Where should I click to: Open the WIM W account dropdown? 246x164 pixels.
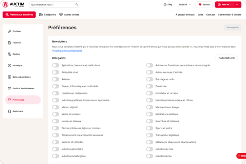coord(228,5)
